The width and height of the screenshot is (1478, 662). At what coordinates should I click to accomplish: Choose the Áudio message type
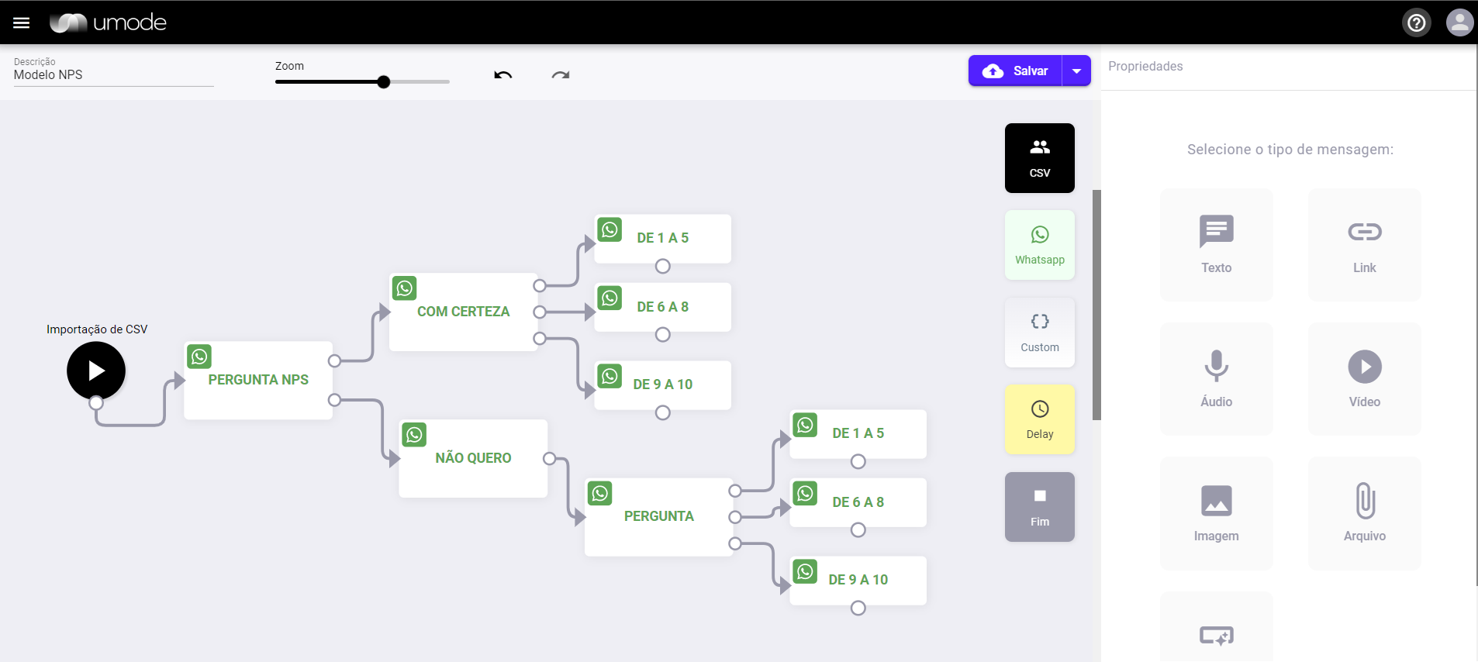[1216, 379]
